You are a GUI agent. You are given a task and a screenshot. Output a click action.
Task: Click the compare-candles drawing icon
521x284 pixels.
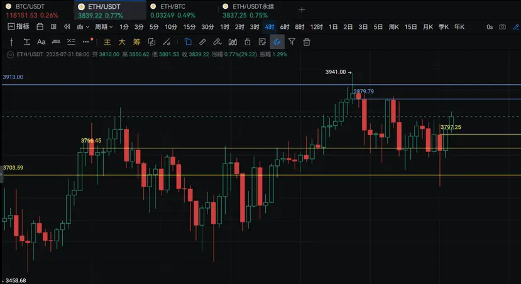pos(233,42)
